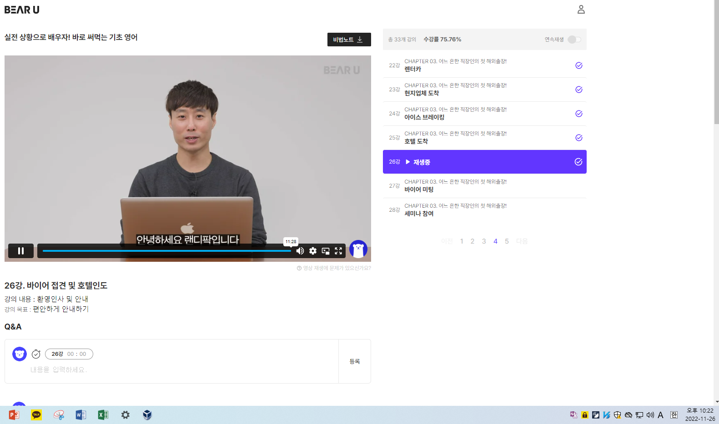Focus the Q&A 내용을 입력하세요 field
The width and height of the screenshot is (719, 424).
coord(182,370)
